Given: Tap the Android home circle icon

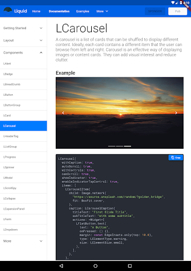Looking at the screenshot, I should click(x=95, y=266).
